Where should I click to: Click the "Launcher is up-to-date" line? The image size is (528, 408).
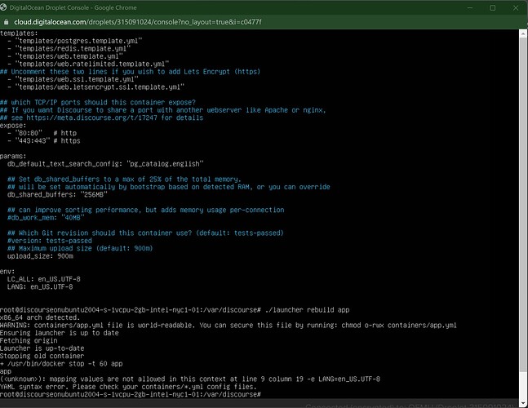42,348
